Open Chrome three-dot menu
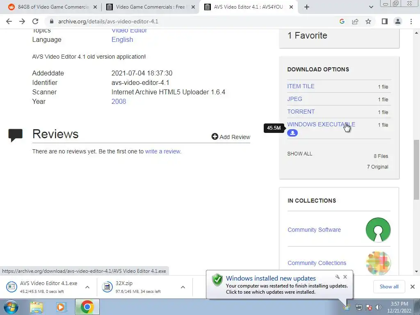 pyautogui.click(x=411, y=21)
